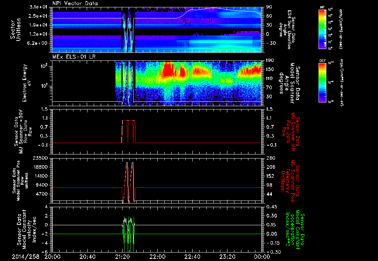
Task: Click the 20:00 time axis label
Action: (52, 257)
